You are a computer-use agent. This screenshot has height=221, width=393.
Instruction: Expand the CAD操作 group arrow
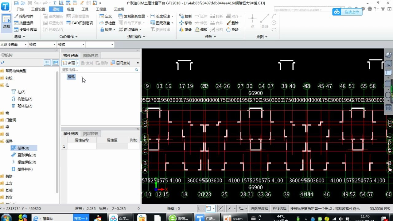click(x=76, y=37)
